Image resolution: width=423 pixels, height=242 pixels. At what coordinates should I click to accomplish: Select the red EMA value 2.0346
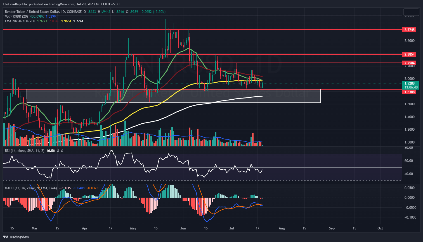54,21
